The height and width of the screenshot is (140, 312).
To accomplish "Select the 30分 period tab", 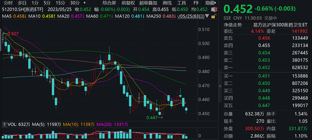I will (x=75, y=3).
